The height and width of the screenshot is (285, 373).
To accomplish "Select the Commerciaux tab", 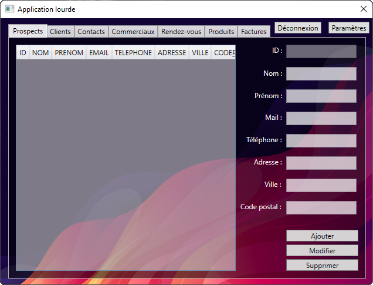I will (x=133, y=32).
